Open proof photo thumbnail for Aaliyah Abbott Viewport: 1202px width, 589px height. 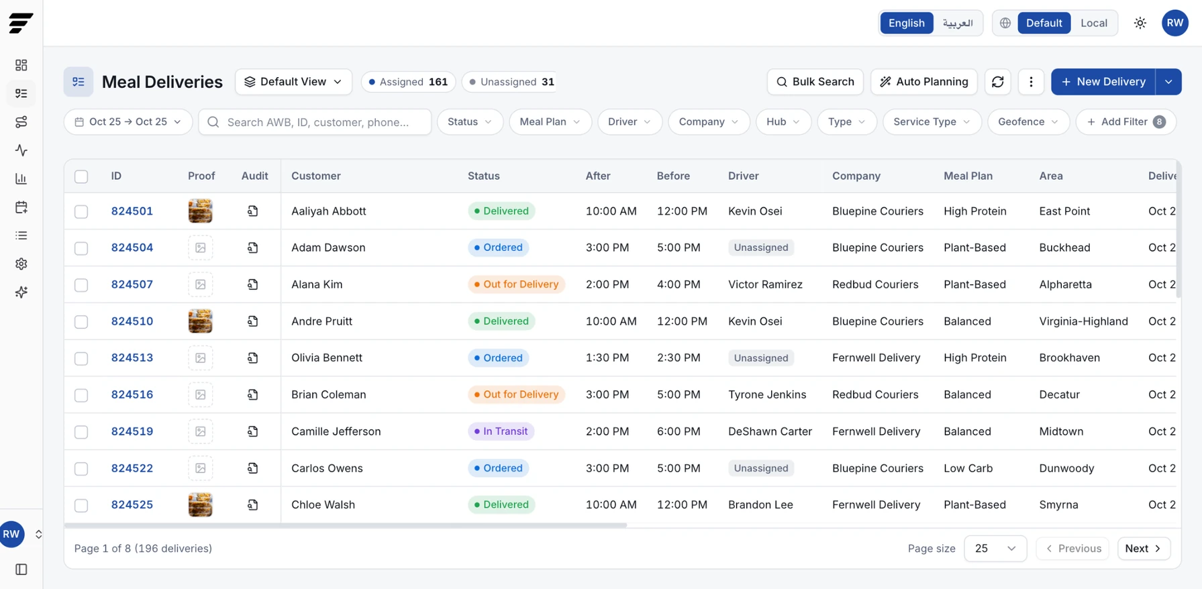coord(201,211)
